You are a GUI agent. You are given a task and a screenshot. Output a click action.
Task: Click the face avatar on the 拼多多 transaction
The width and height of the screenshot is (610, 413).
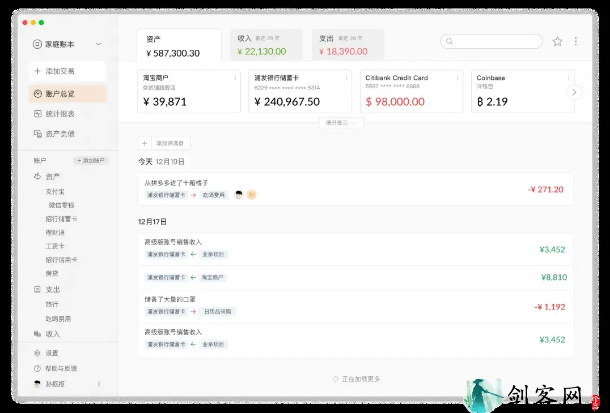click(239, 195)
